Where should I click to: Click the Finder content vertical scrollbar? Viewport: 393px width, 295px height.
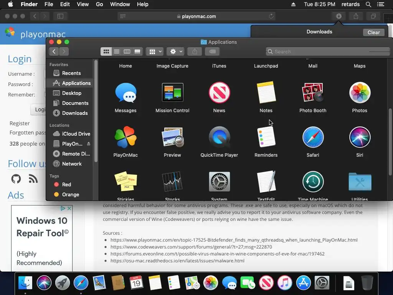coord(390,142)
